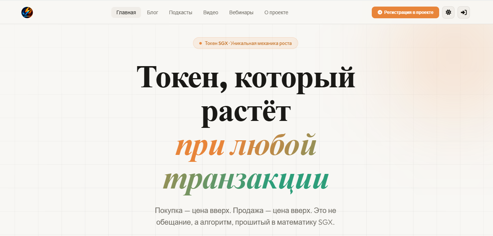Click the headline words Токен, который

click(246, 77)
